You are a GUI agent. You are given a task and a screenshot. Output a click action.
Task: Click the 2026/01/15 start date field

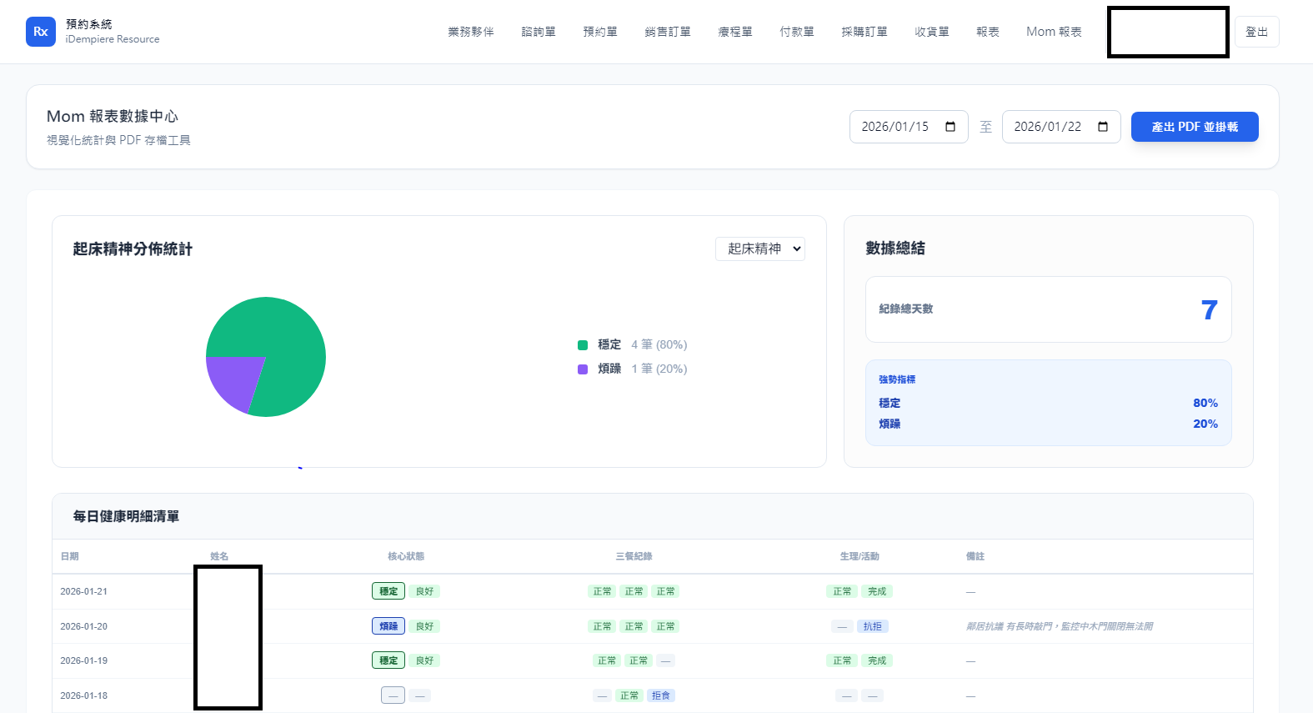[x=895, y=127]
